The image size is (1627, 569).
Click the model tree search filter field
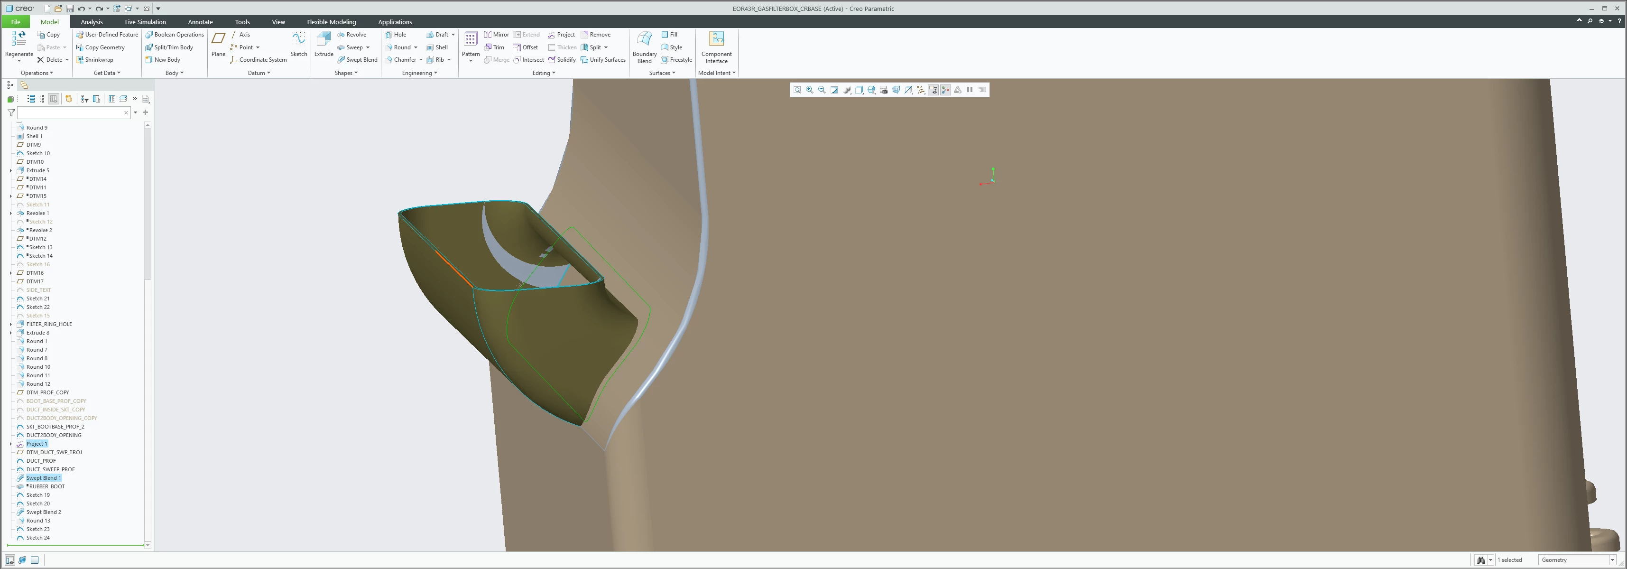click(69, 112)
